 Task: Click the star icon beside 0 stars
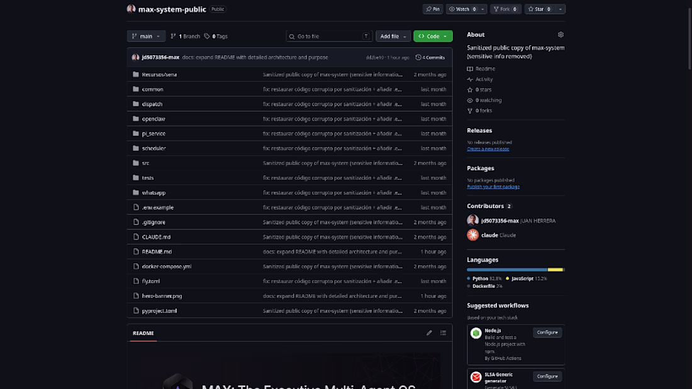(x=470, y=89)
